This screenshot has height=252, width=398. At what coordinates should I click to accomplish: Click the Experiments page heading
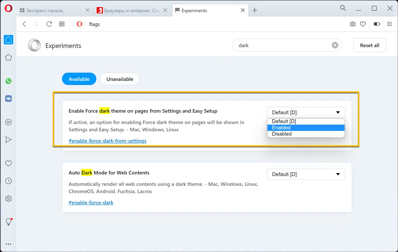[63, 46]
